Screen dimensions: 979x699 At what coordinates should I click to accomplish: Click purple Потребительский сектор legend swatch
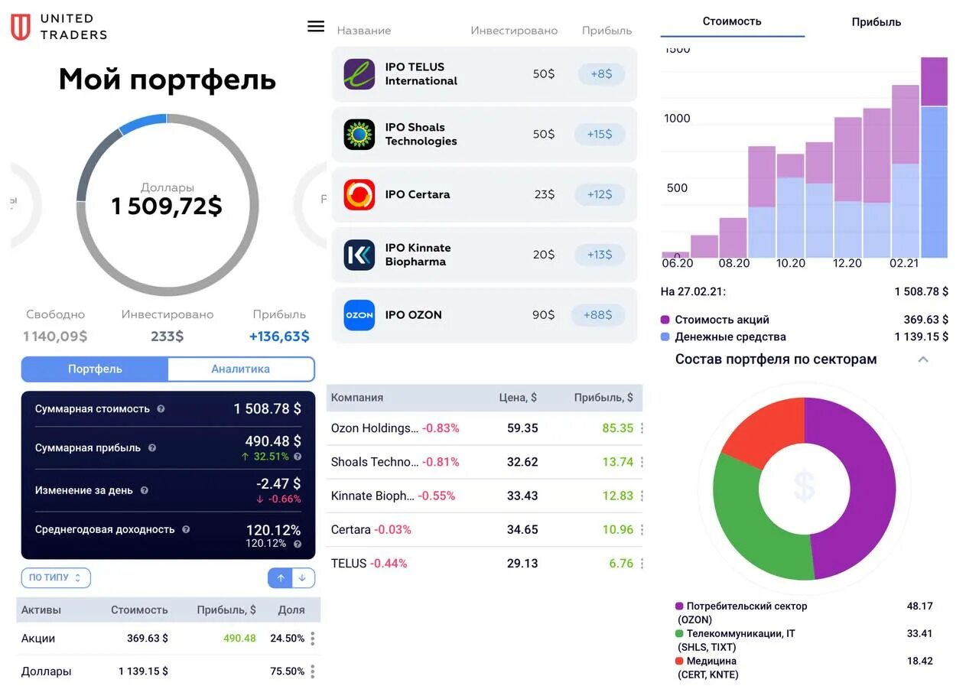[679, 606]
